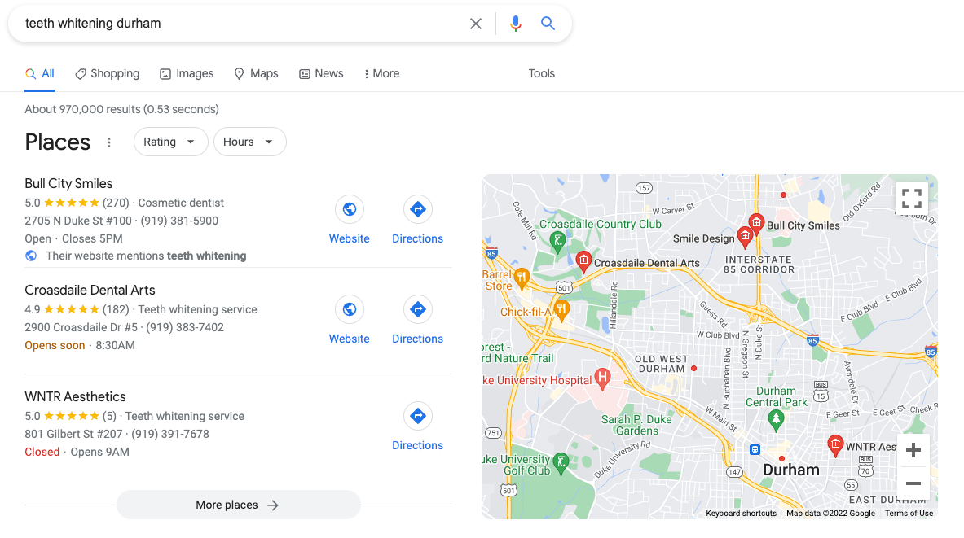Viewport: 964px width, 538px height.
Task: Click Directions link for WNTR Aesthetics
Action: coord(417,446)
